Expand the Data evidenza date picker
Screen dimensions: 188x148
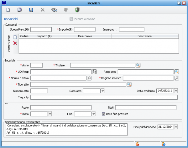click(x=176, y=91)
